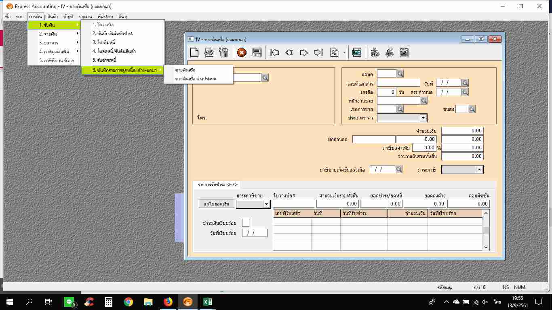
Task: Click the เครดิต days input field
Action: tap(387, 92)
